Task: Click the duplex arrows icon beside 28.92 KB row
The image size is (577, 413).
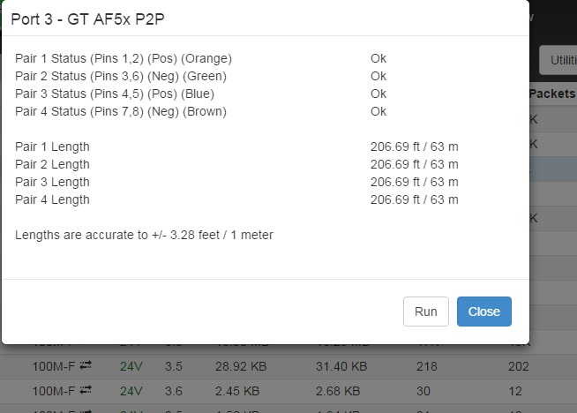Action: (86, 365)
